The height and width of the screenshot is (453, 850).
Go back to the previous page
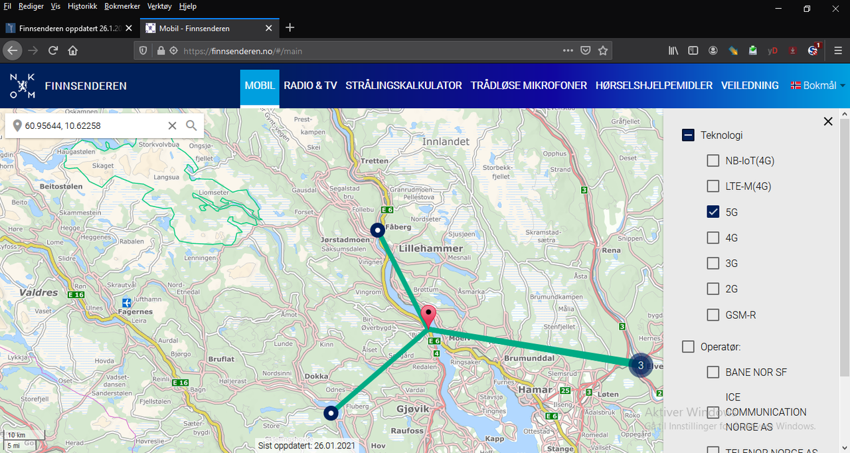click(13, 50)
